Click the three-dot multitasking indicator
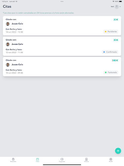This screenshot has height=166, width=124. point(62,1)
